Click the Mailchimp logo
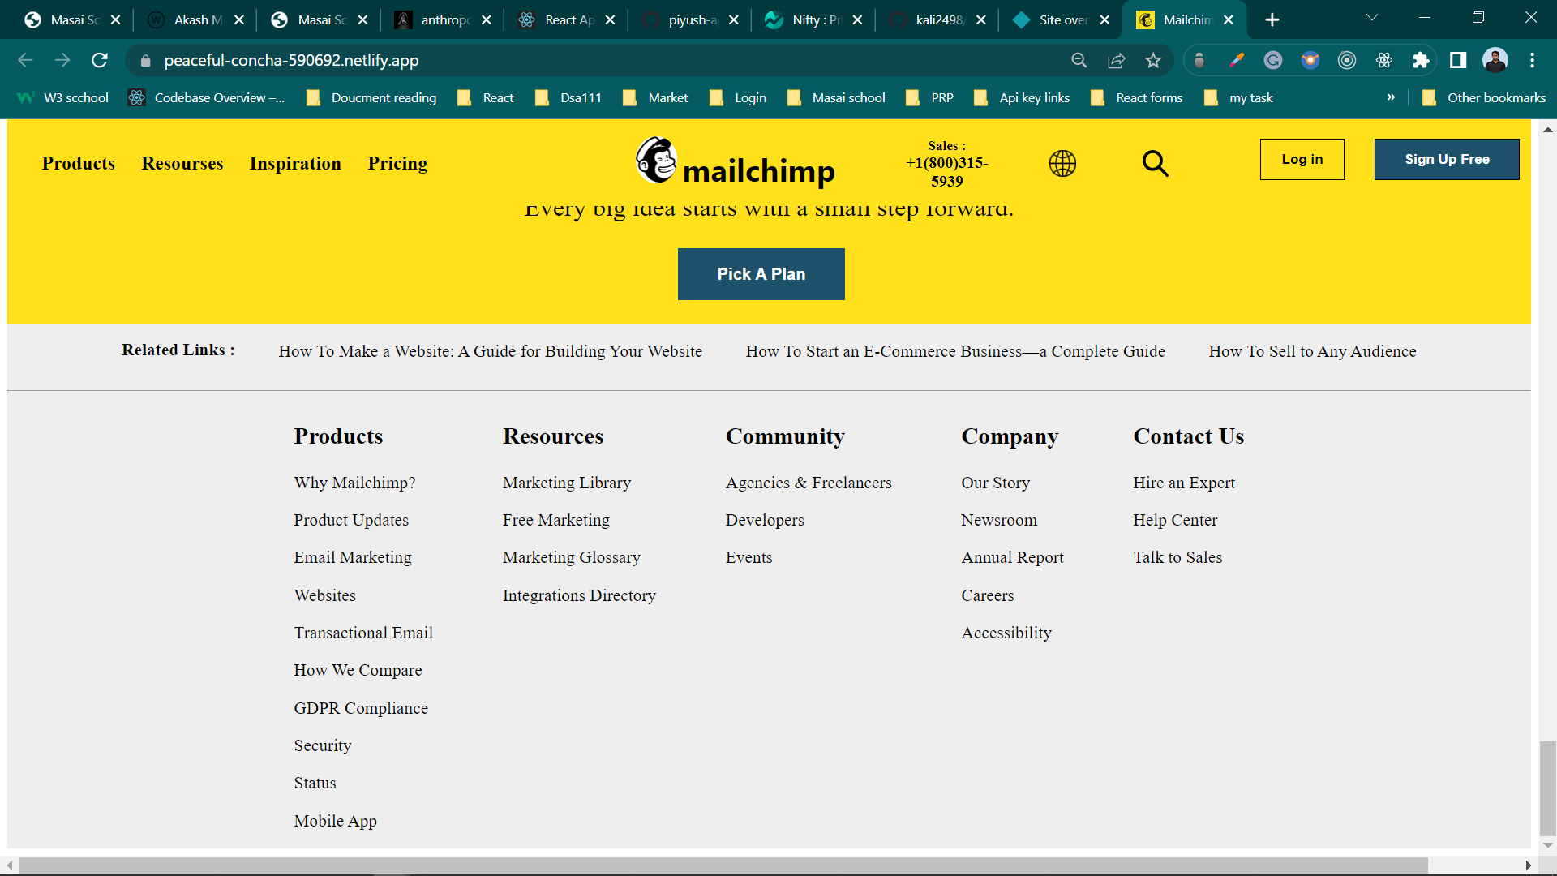The width and height of the screenshot is (1557, 876). pos(735,163)
